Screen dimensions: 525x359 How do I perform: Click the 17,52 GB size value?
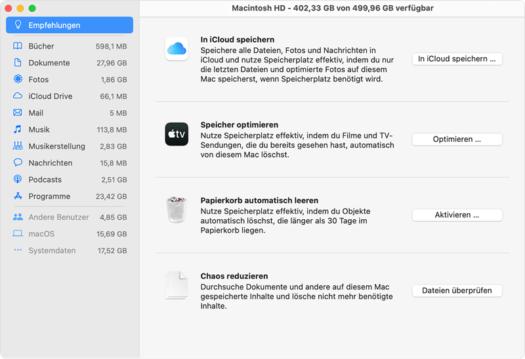pos(112,251)
